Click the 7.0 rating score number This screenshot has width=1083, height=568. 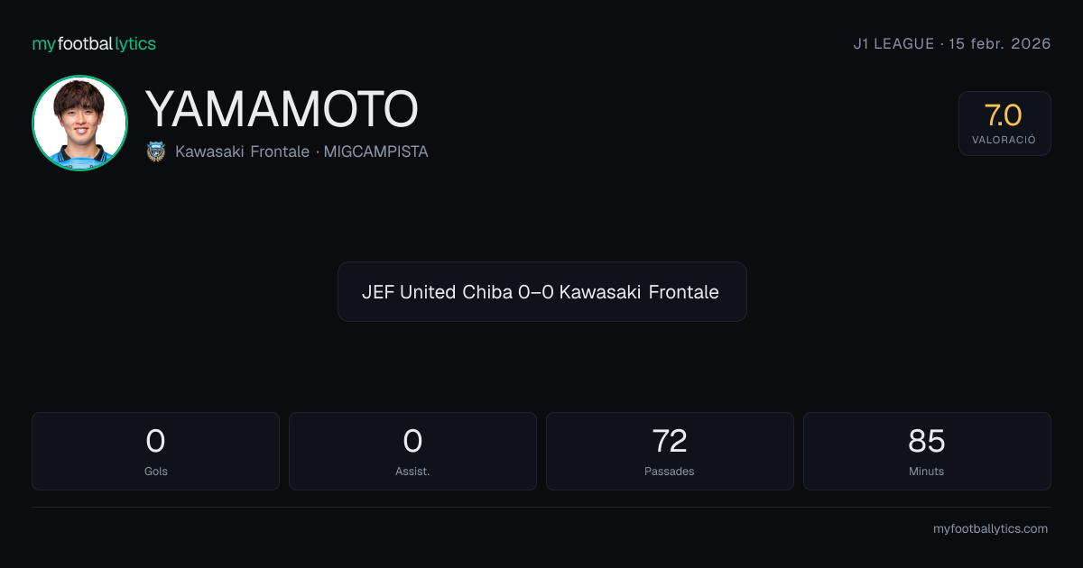[x=1004, y=115]
